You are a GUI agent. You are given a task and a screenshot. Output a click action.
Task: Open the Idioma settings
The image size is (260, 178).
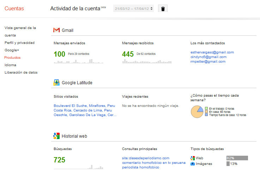pos(10,65)
